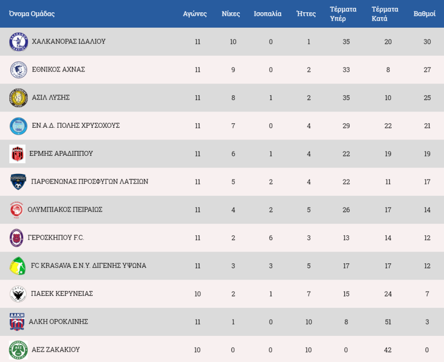Click the ΟΛΥΜΠΙΑΚΟΣ ΠΕΙΡΑΙΩΣ team name
444x362 pixels.
(x=65, y=210)
